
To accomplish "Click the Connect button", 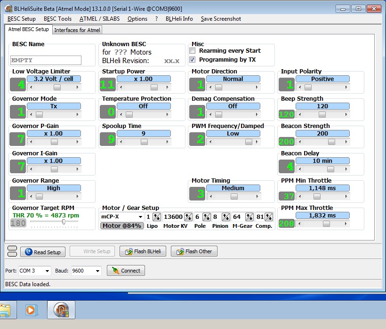I will coord(126,271).
